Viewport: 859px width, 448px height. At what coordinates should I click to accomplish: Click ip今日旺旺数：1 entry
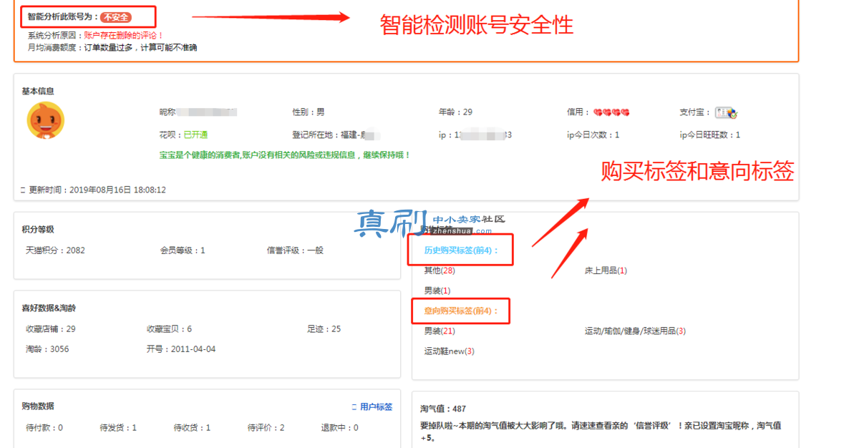[710, 135]
